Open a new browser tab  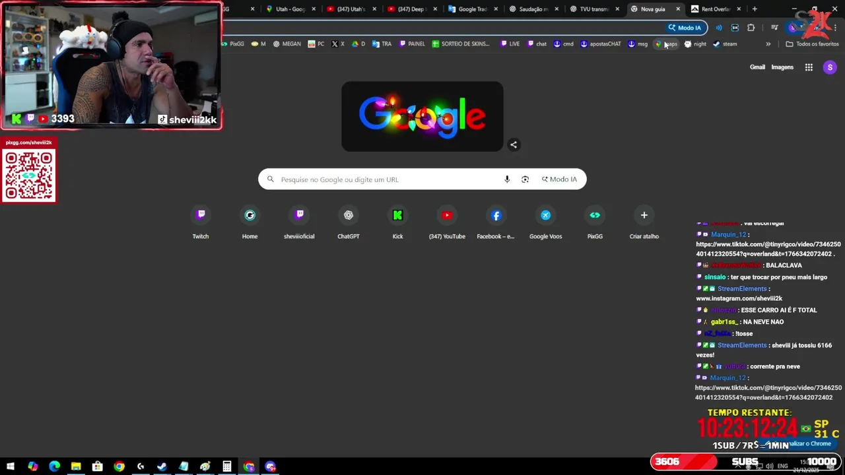(755, 9)
